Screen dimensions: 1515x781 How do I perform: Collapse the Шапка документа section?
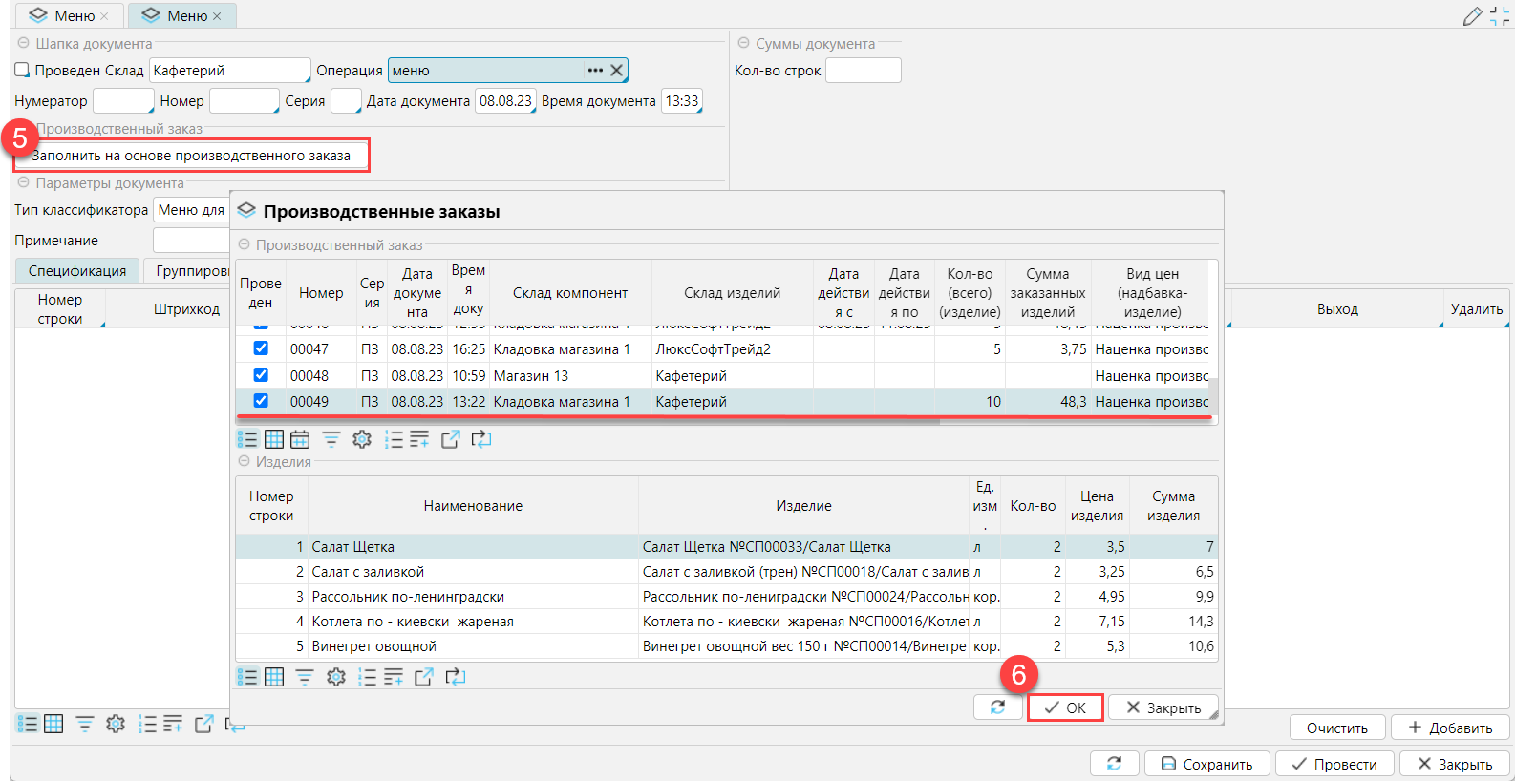(23, 44)
